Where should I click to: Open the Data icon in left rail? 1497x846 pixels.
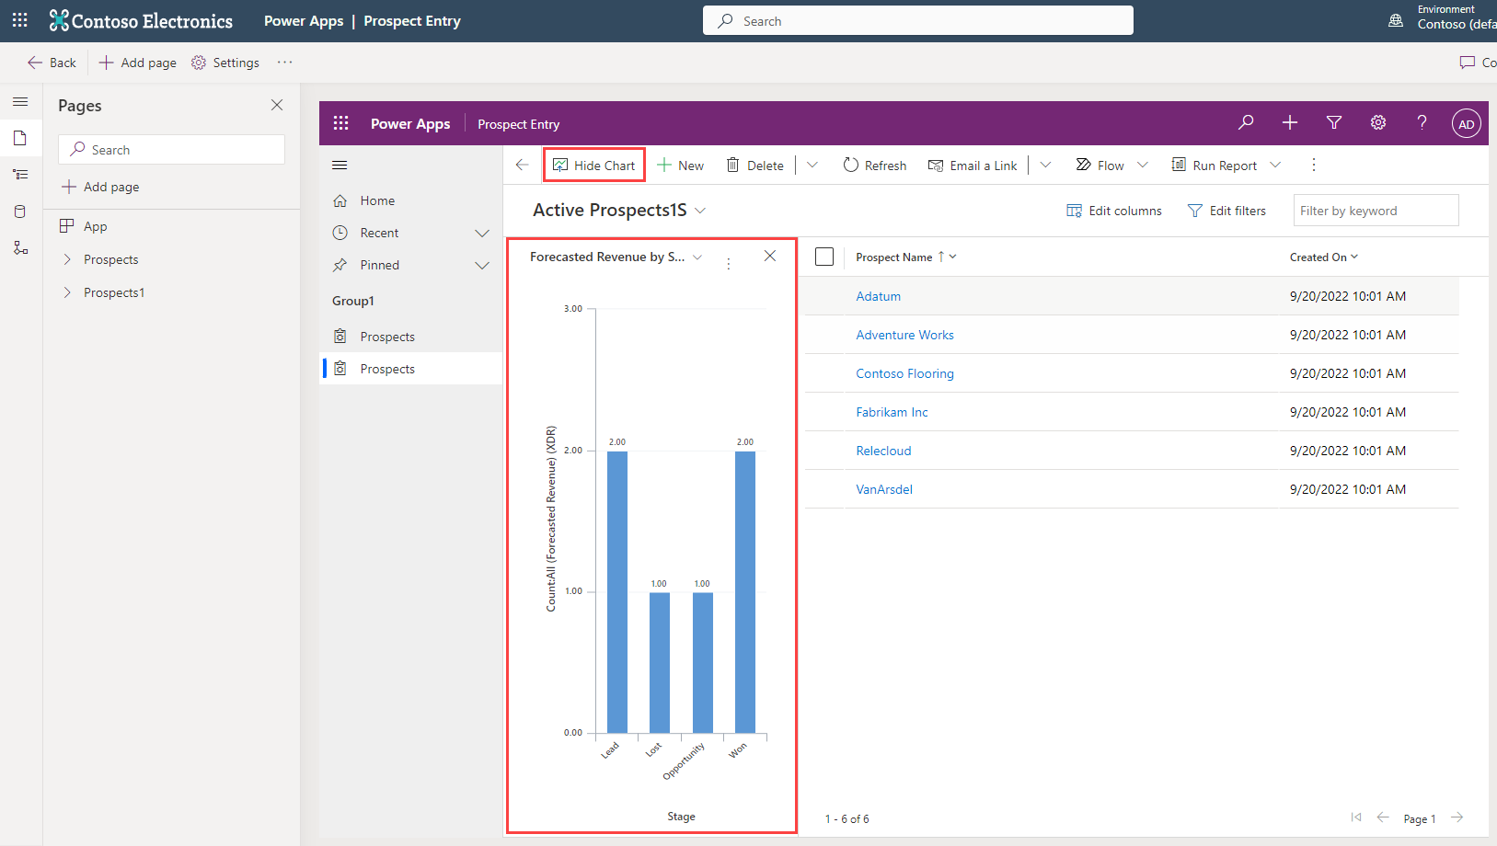(x=20, y=211)
